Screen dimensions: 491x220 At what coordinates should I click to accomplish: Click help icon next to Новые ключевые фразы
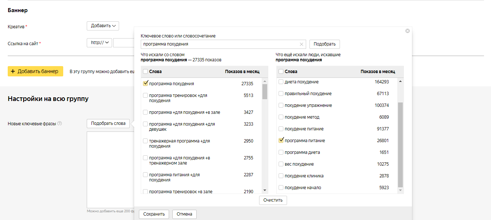(x=60, y=124)
